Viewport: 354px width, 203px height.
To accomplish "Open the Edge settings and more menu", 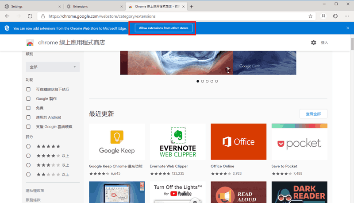I will [347, 16].
